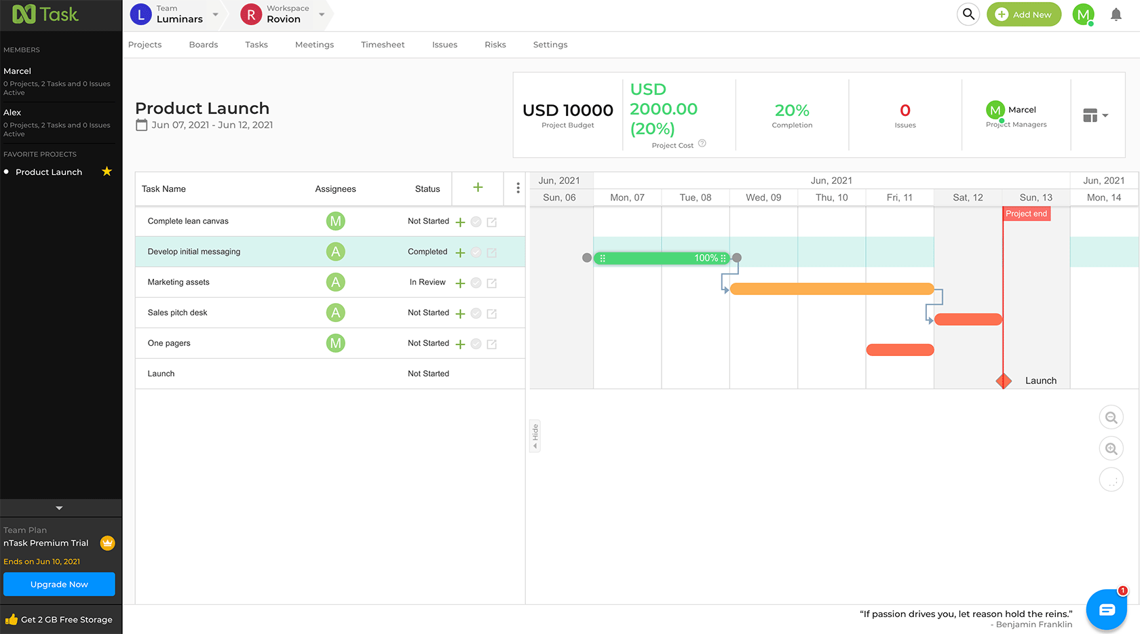The width and height of the screenshot is (1140, 634).
Task: Toggle completion check on Sales pitch desk
Action: click(x=475, y=313)
